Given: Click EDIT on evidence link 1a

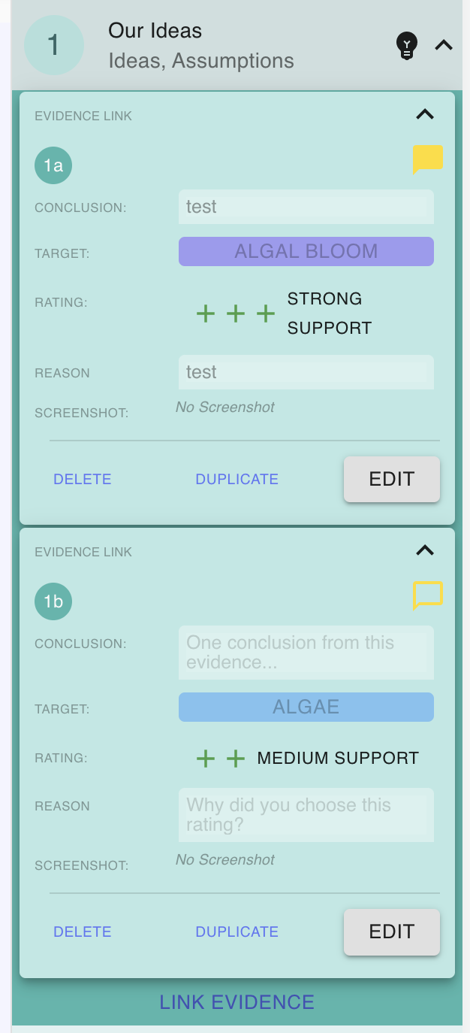Looking at the screenshot, I should [391, 479].
